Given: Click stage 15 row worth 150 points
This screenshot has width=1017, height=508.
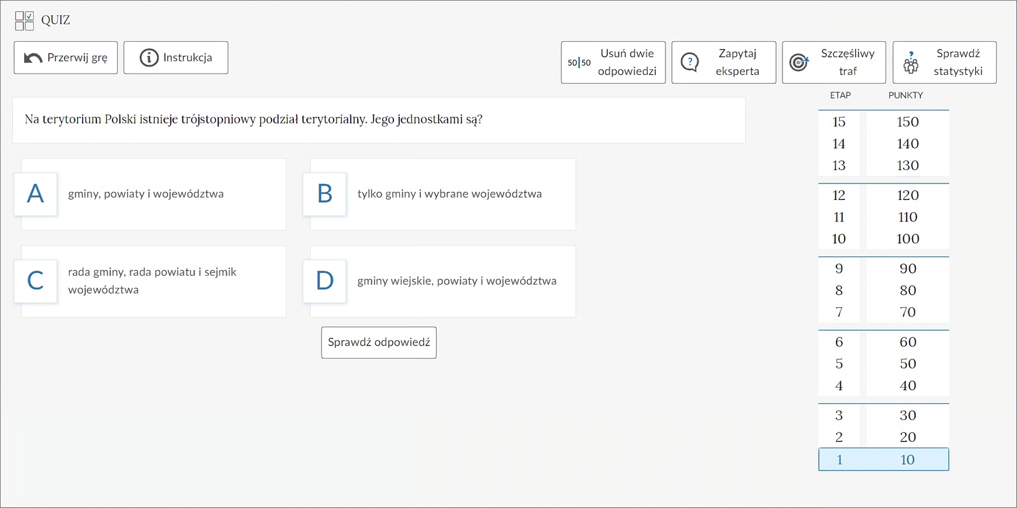Looking at the screenshot, I should [883, 122].
